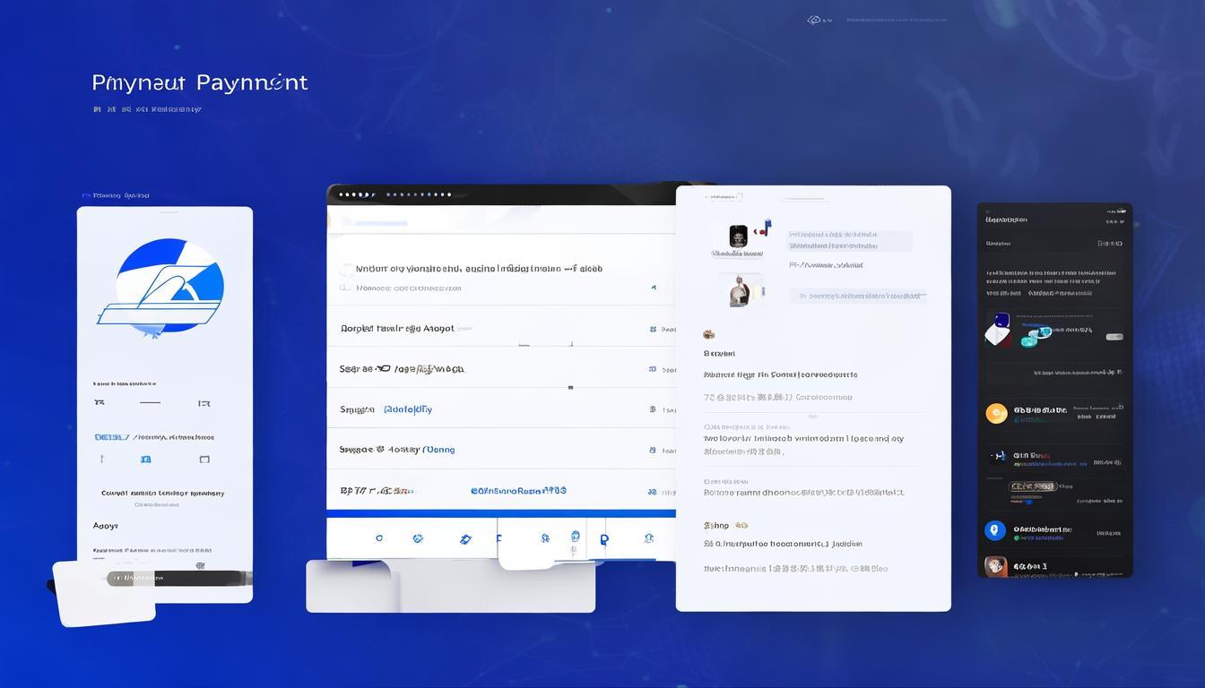Click the bottom avatar in dark panel list
Image resolution: width=1205 pixels, height=688 pixels.
tap(994, 566)
